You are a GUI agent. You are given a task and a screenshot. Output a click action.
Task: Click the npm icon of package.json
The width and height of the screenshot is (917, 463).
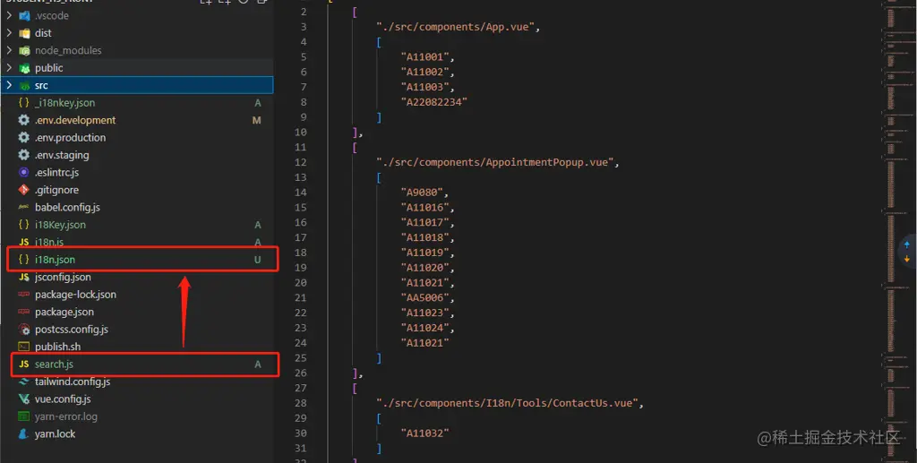[24, 312]
